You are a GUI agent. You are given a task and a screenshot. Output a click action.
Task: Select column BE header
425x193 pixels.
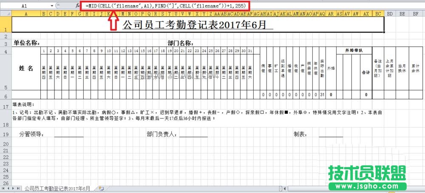tap(402, 14)
